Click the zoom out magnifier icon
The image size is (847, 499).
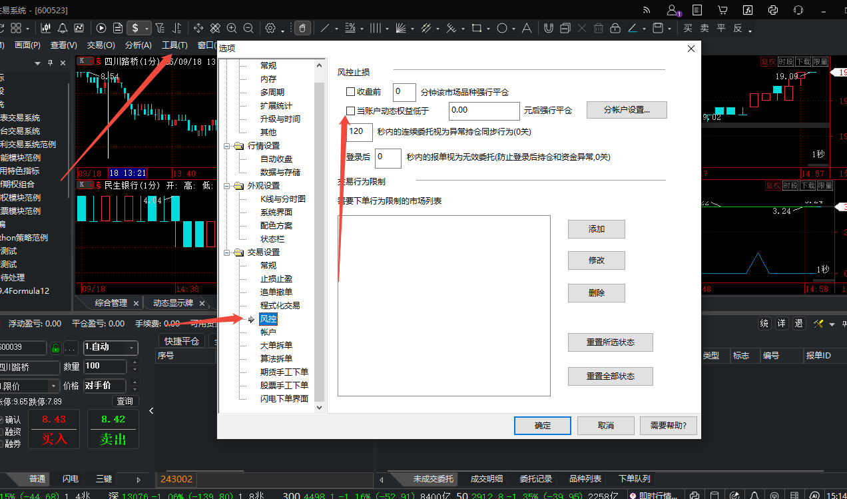(x=248, y=28)
